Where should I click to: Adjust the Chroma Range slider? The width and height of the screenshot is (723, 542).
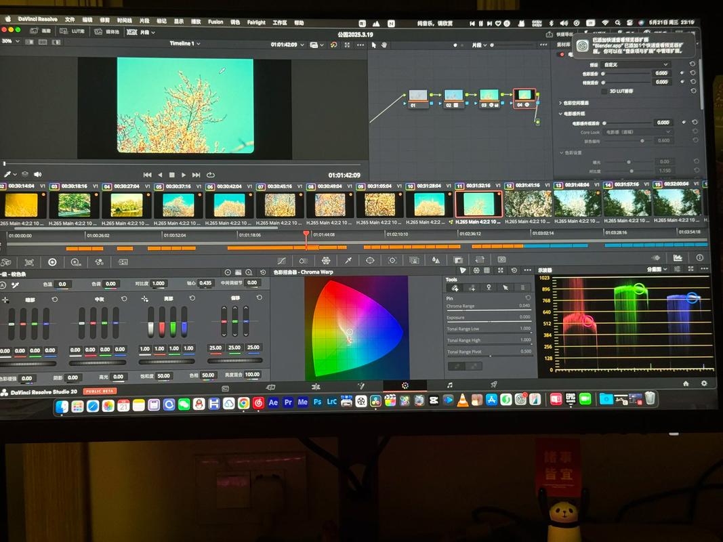[489, 310]
